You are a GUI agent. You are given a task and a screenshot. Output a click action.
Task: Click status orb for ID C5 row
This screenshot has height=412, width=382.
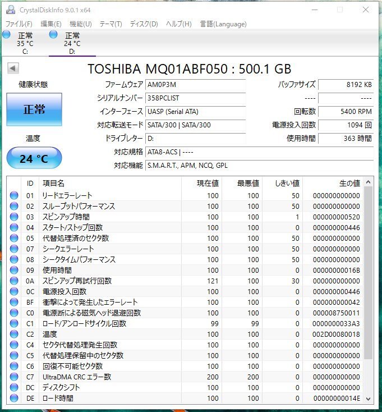pyautogui.click(x=14, y=355)
